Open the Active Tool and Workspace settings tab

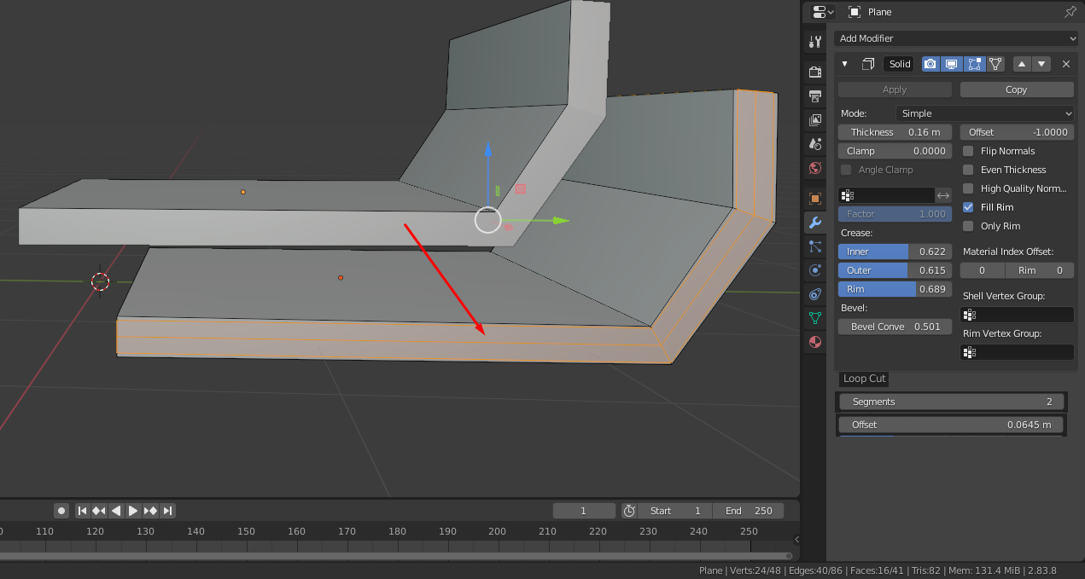(815, 41)
